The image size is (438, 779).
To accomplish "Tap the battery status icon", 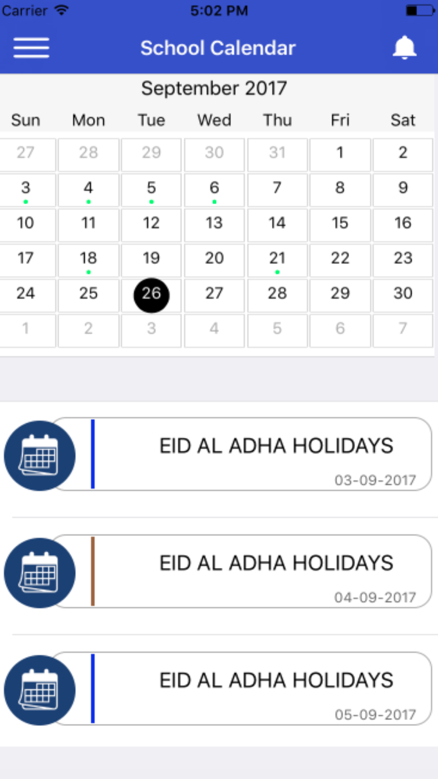I will tap(420, 10).
